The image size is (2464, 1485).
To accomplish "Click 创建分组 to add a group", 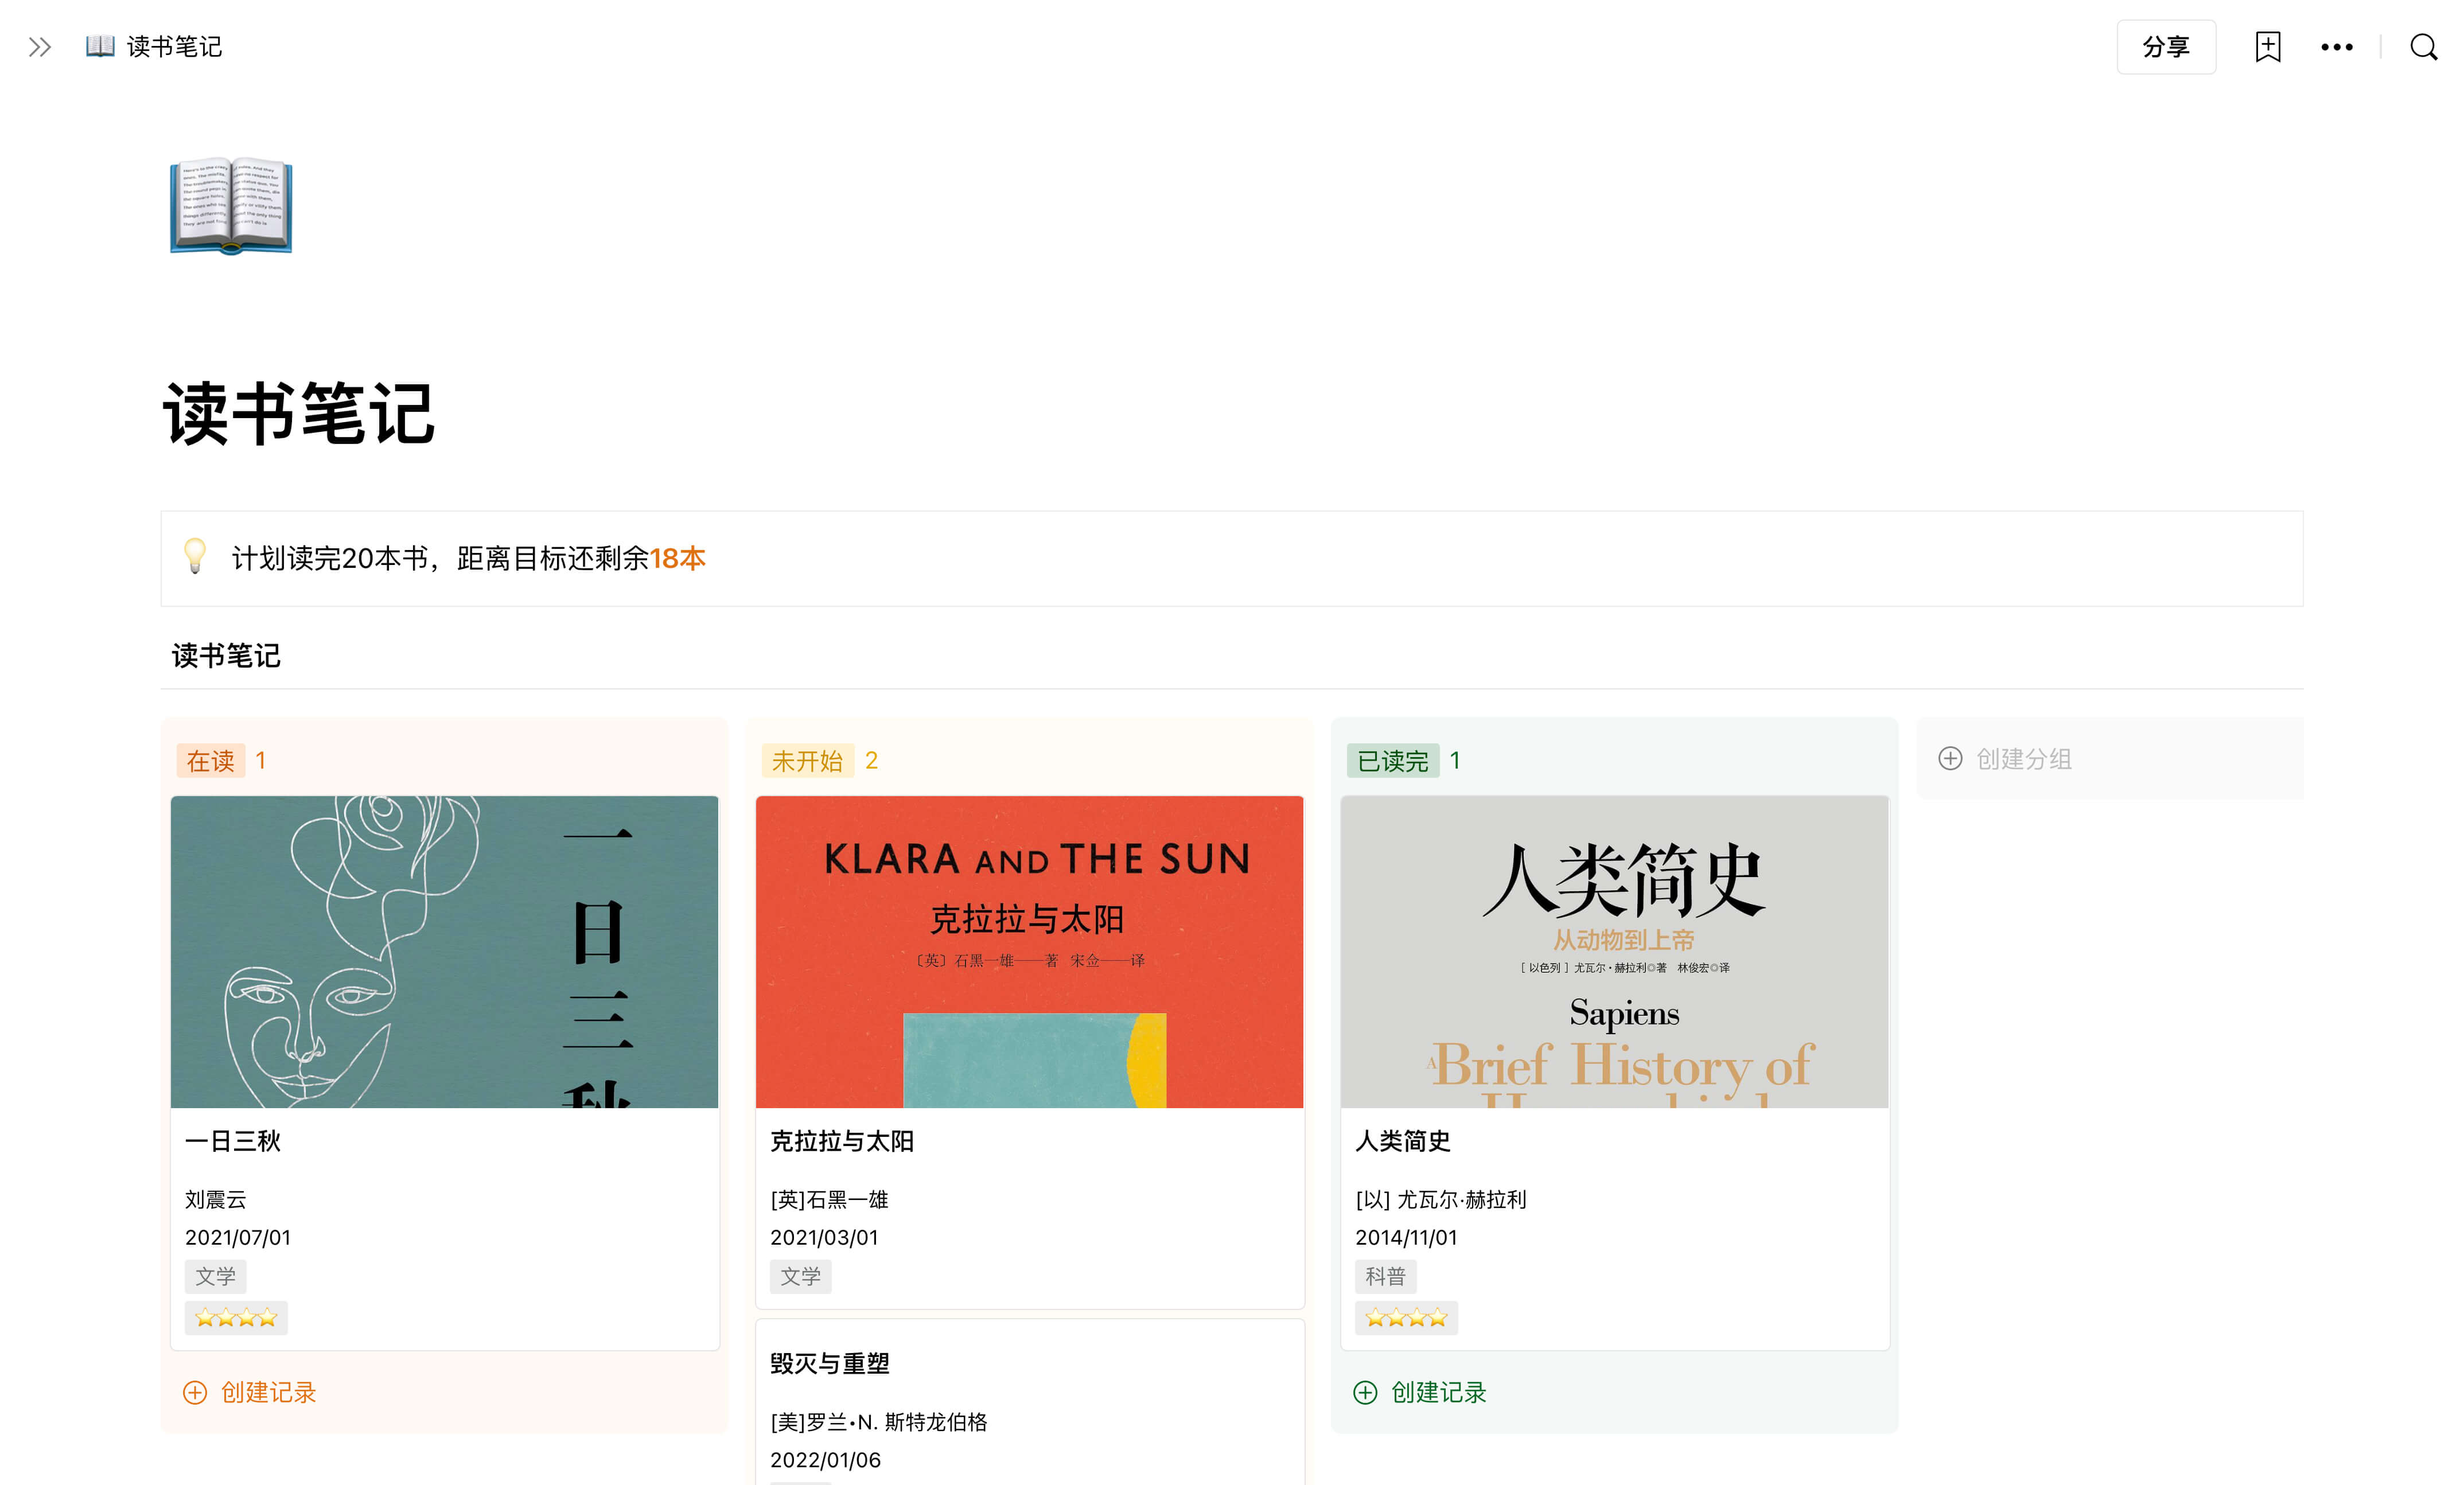I will (2023, 759).
